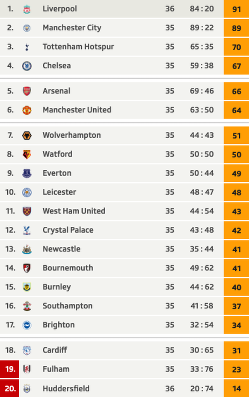
Task: Open the Leicester team name link
Action: pyautogui.click(x=59, y=192)
